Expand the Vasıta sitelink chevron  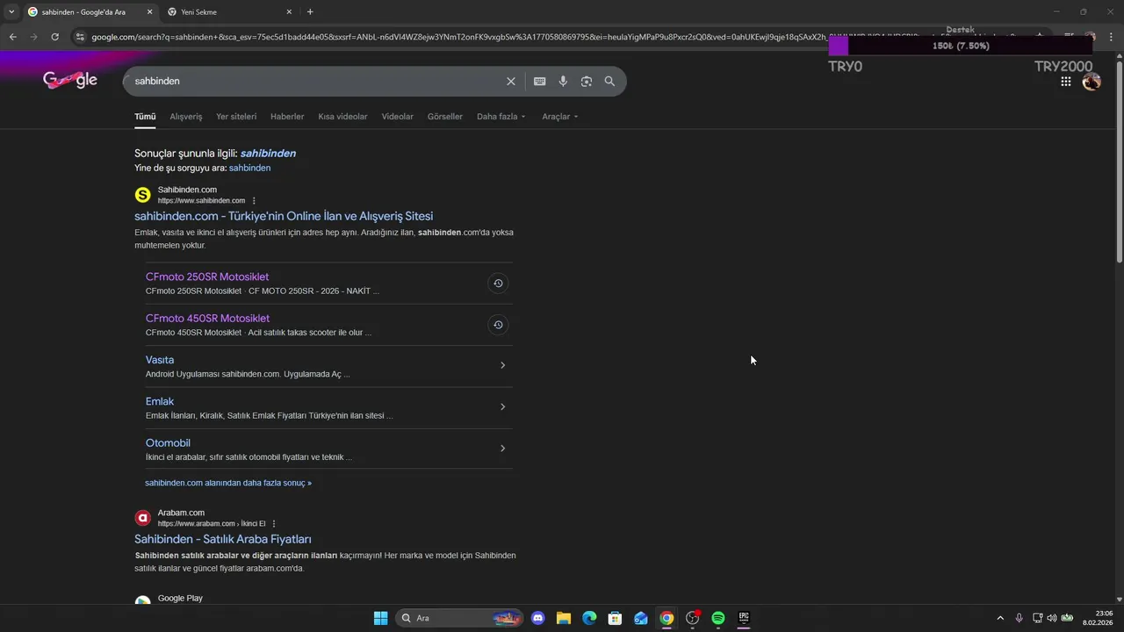click(x=502, y=365)
